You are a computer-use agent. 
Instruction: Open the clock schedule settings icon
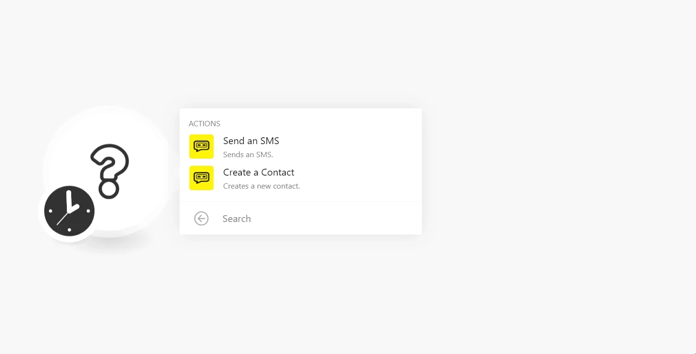point(69,211)
